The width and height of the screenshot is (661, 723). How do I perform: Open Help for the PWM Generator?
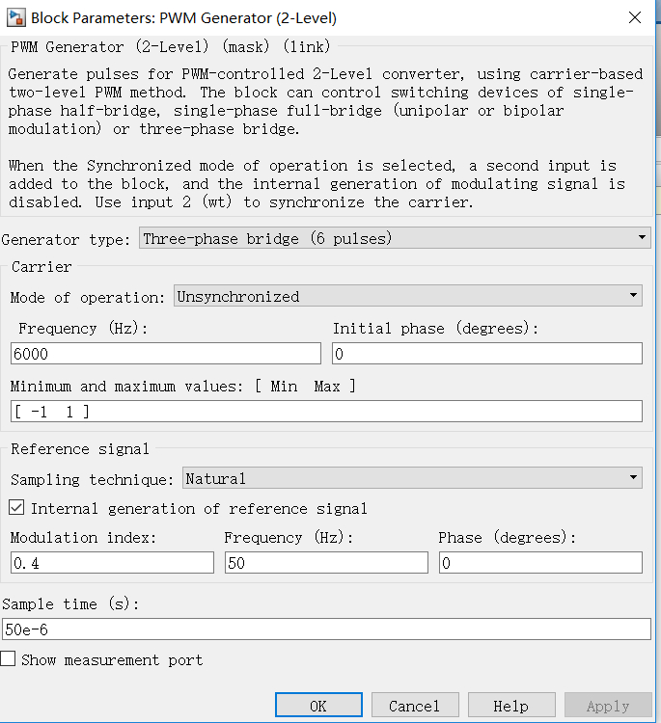click(x=510, y=706)
